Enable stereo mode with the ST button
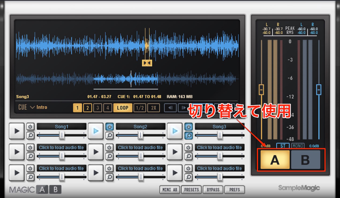340x198 pixels. tap(283, 146)
